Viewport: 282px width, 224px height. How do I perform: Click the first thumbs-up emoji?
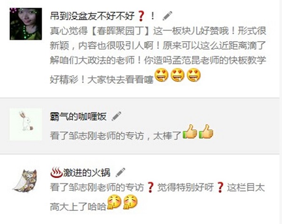[x=190, y=132]
